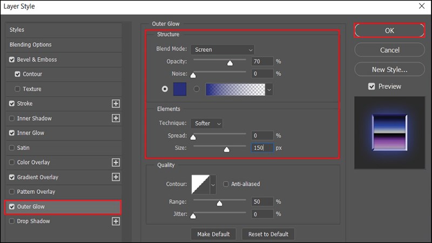Click the Noise value field
Screen dimensions: 432x243
262,73
